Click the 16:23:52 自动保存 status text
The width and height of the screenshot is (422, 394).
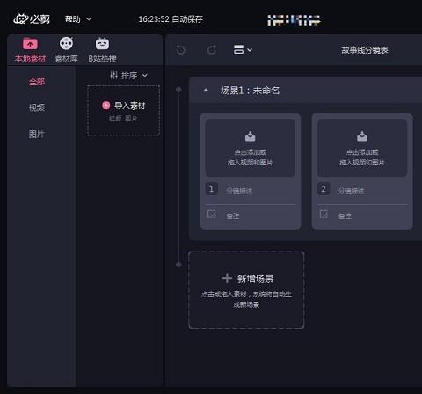tap(171, 19)
